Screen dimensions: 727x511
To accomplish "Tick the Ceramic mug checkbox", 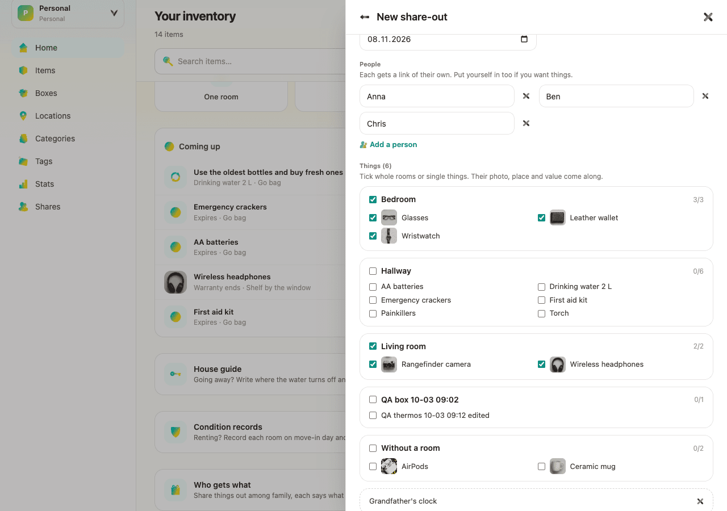I will point(541,466).
